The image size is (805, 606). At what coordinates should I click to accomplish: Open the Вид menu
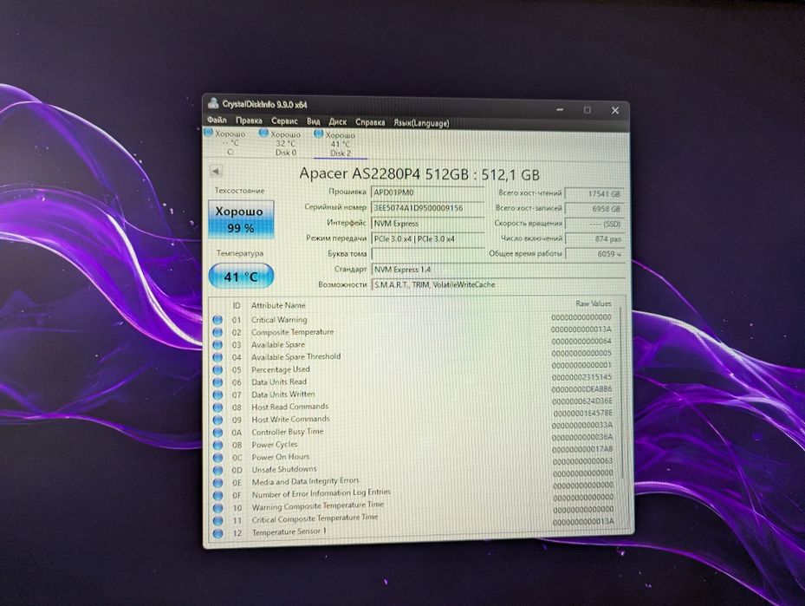click(313, 121)
